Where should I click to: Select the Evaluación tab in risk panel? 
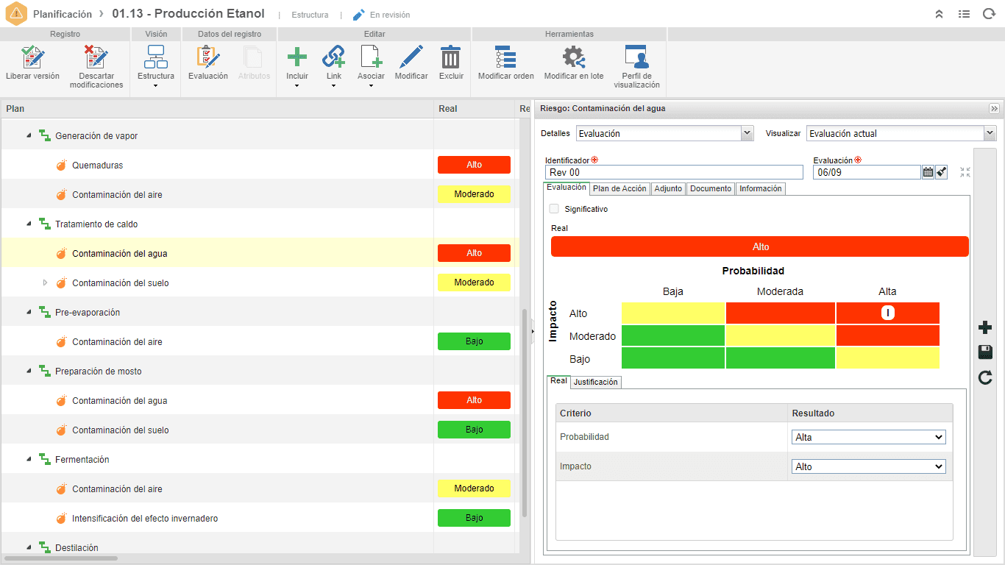tap(567, 188)
